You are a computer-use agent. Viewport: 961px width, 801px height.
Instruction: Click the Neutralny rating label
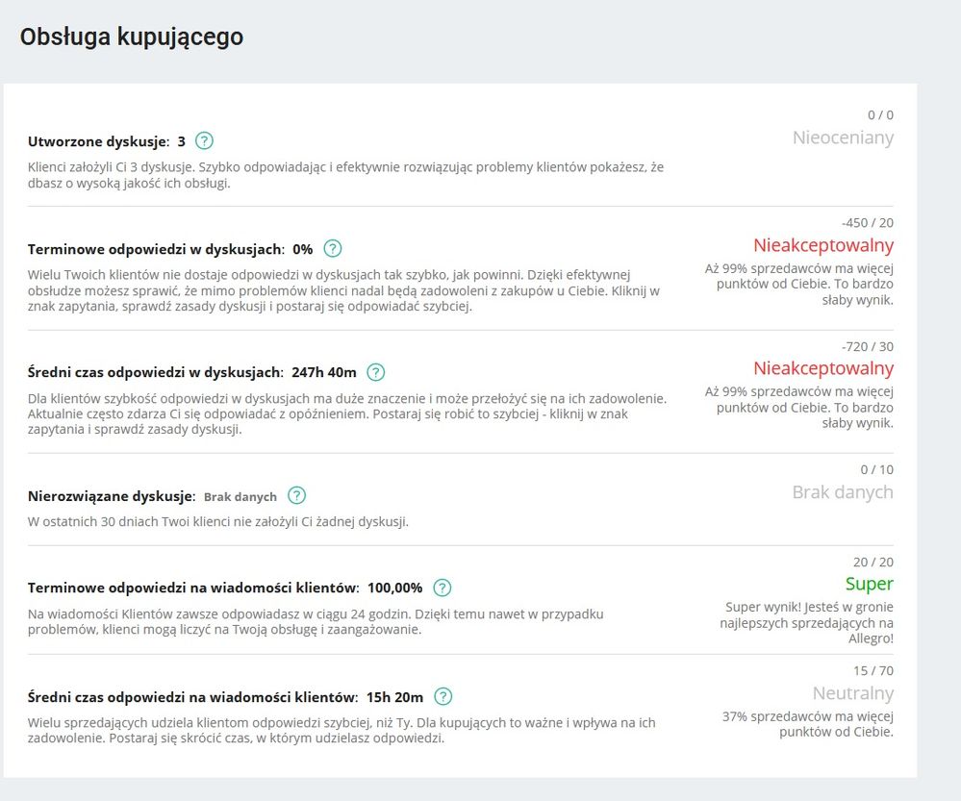click(x=852, y=693)
